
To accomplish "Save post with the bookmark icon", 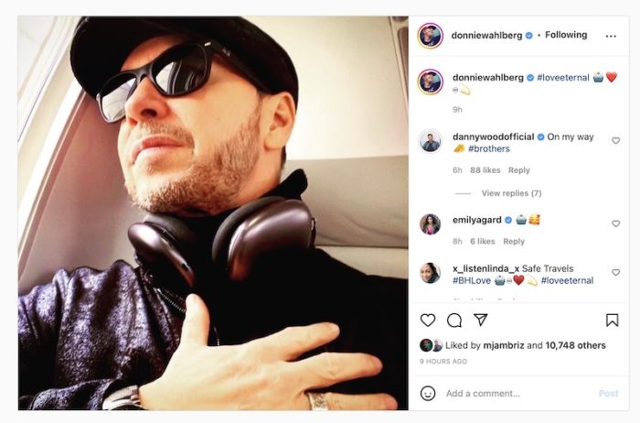I will coord(612,320).
